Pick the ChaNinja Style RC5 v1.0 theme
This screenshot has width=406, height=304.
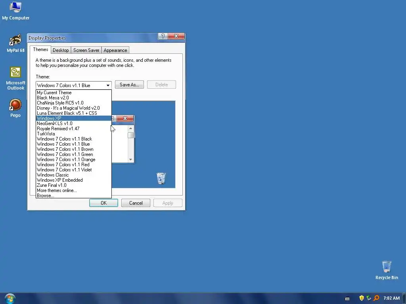click(73, 103)
